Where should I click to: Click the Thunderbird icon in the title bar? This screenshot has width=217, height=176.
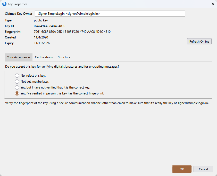tap(4, 4)
